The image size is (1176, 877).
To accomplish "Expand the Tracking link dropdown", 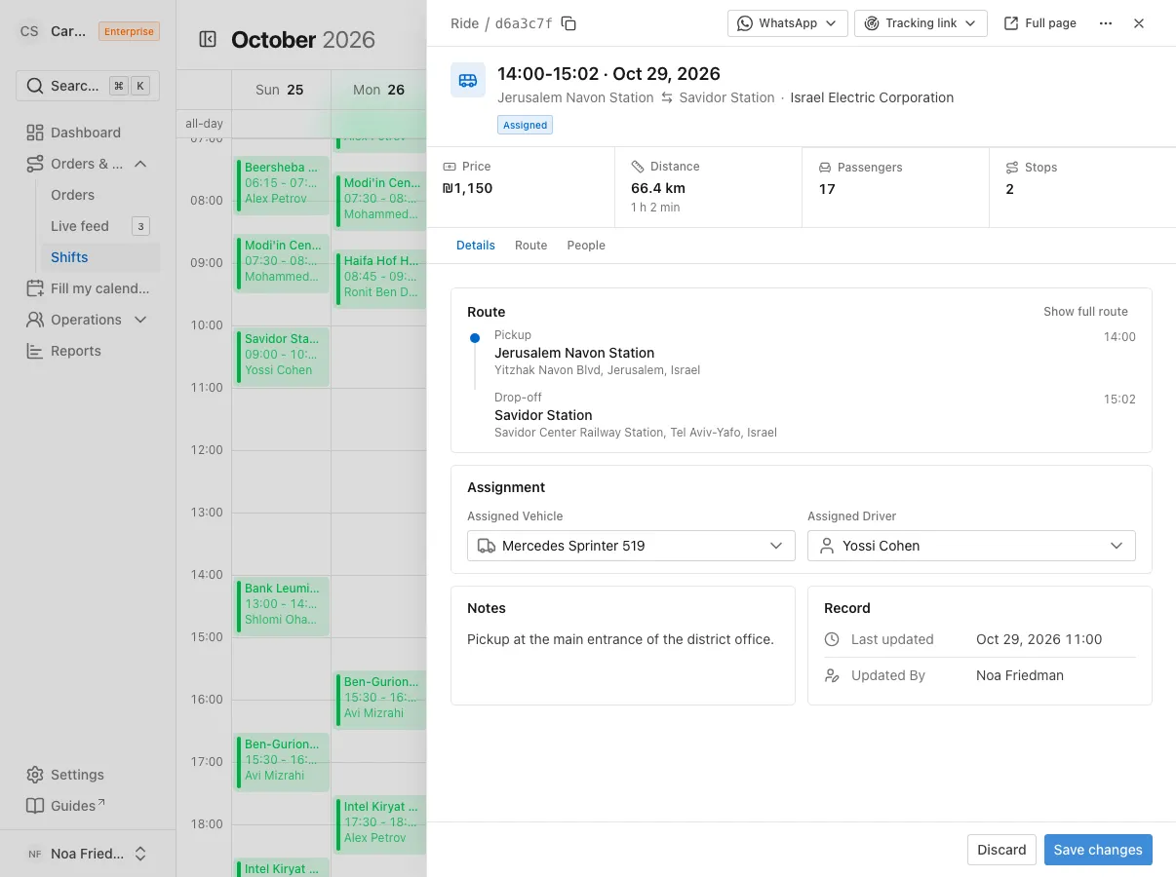I will [921, 23].
